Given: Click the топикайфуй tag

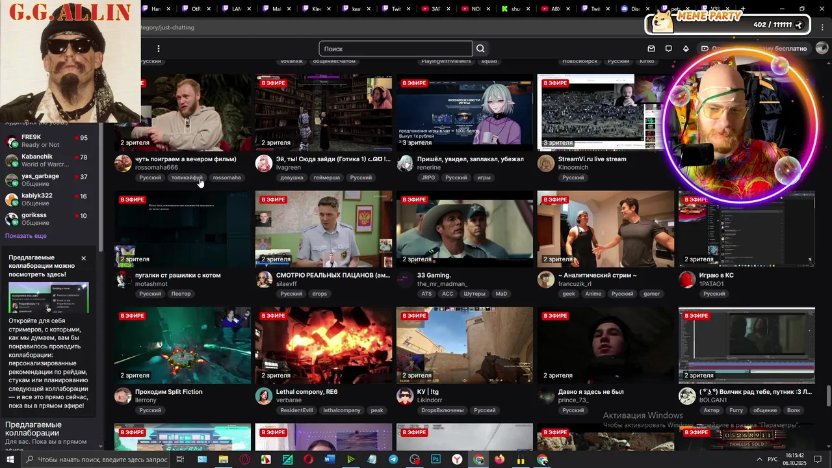Looking at the screenshot, I should (187, 177).
